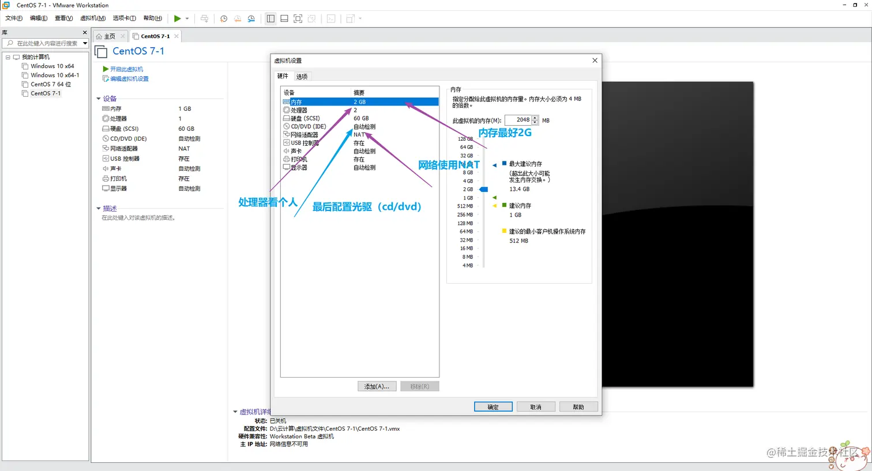The height and width of the screenshot is (471, 872).
Task: Open the 选项卡(T) menu
Action: 124,18
